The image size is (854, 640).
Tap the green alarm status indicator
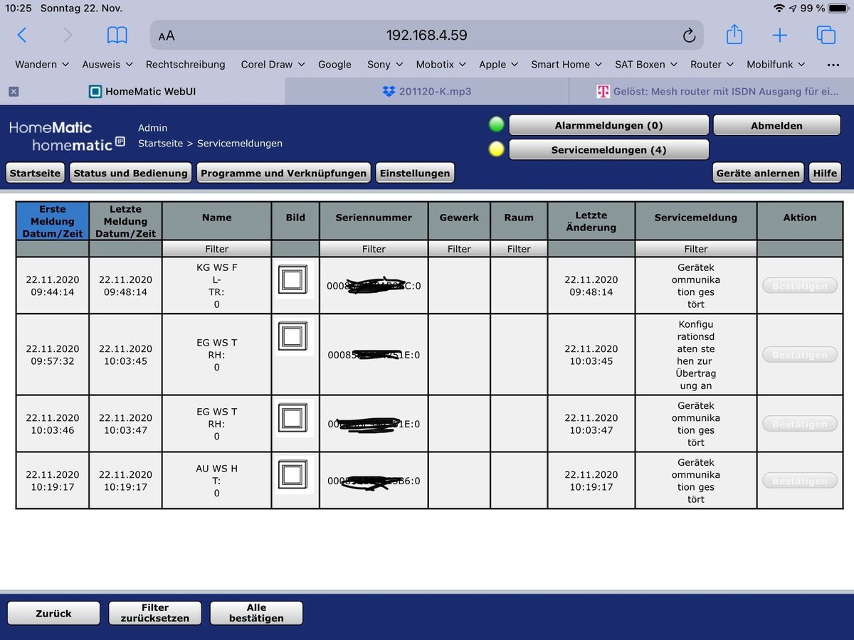pyautogui.click(x=497, y=124)
